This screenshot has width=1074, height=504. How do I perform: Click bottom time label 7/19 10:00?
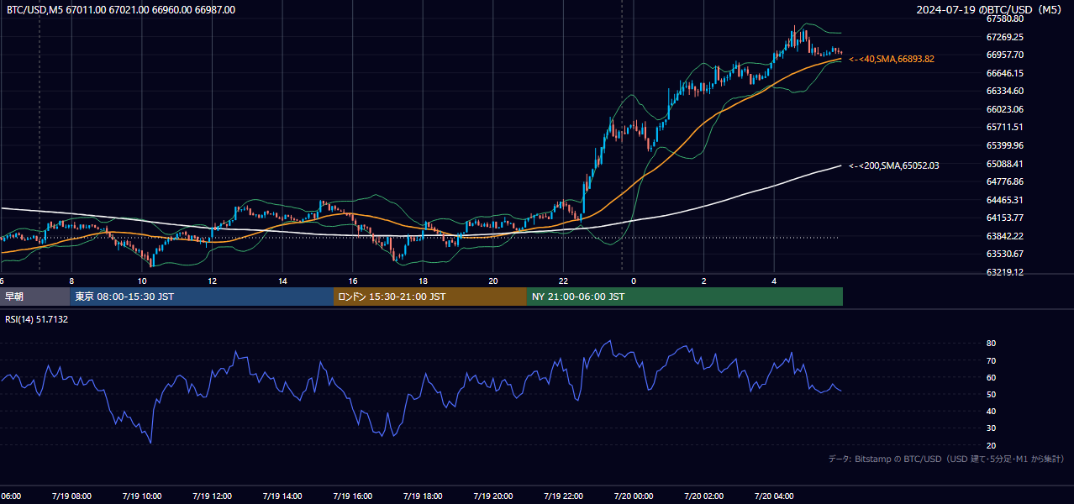point(142,496)
